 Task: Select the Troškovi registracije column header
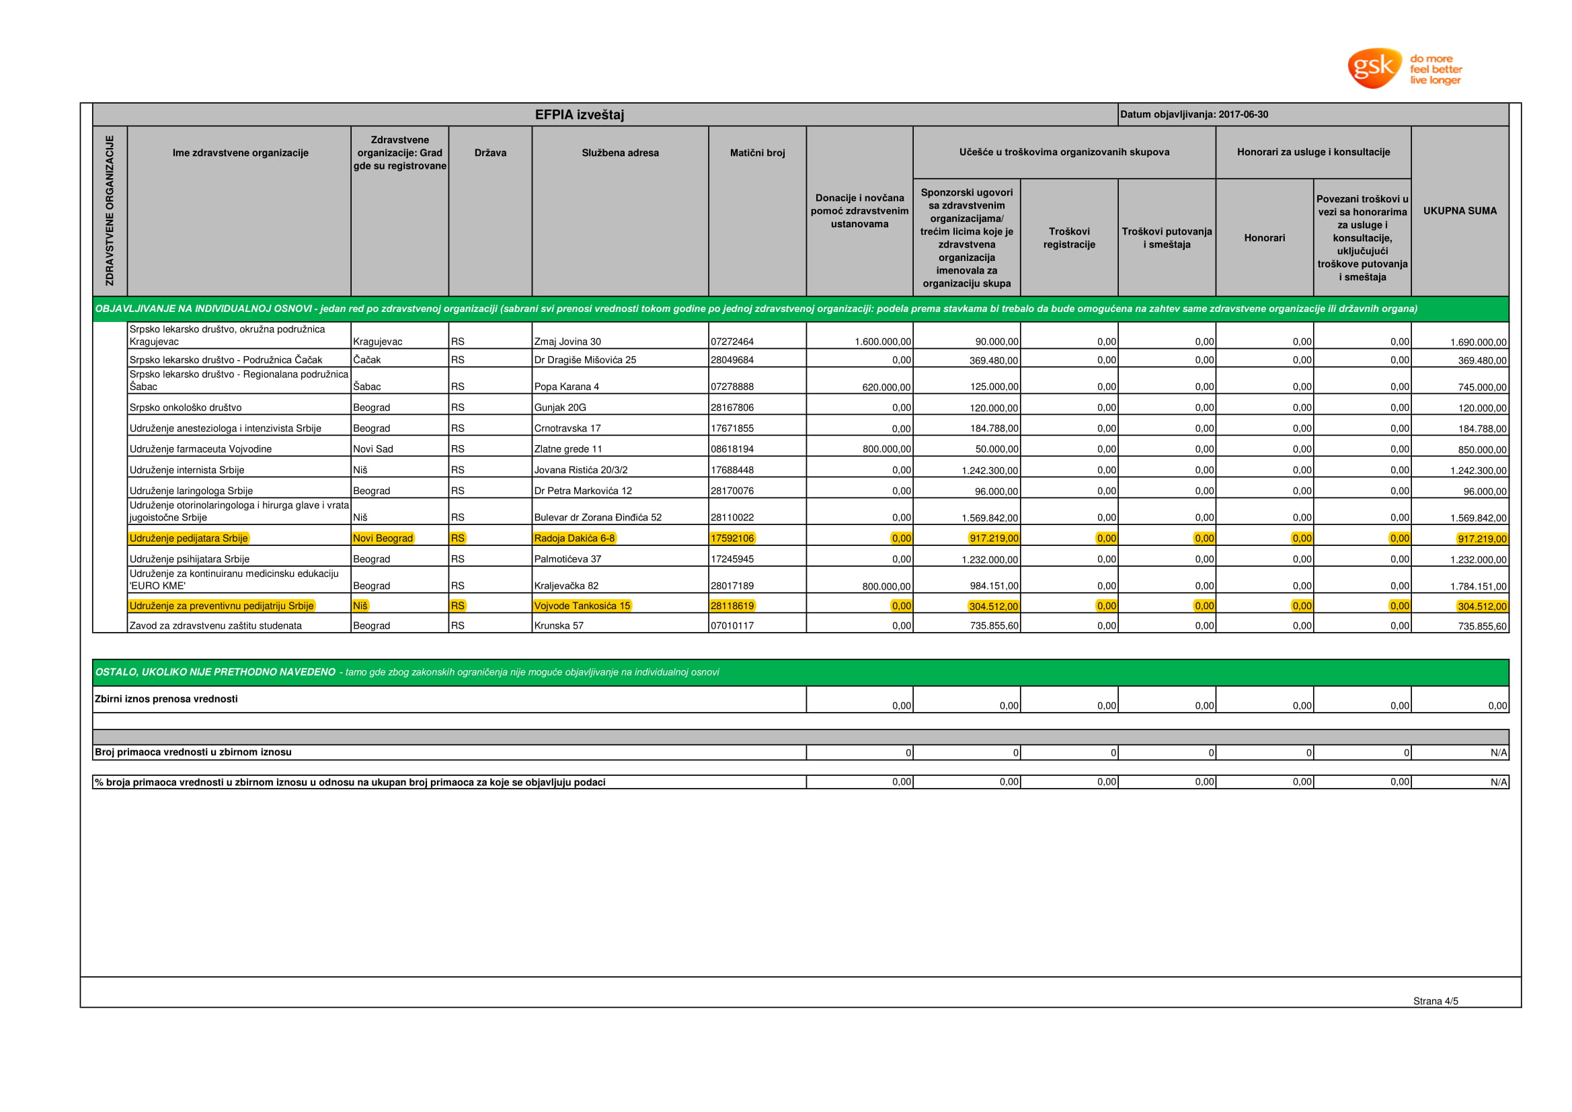(x=1069, y=238)
